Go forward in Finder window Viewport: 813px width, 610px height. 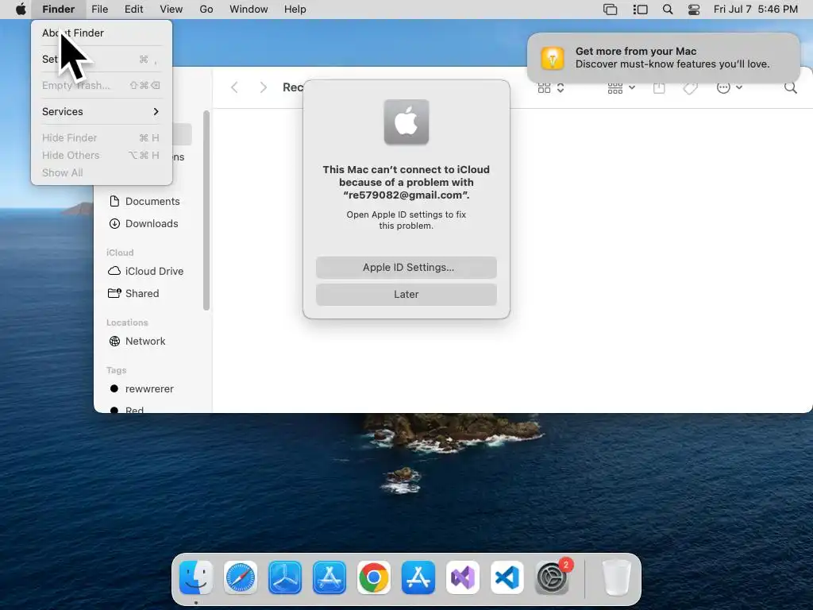[x=263, y=87]
